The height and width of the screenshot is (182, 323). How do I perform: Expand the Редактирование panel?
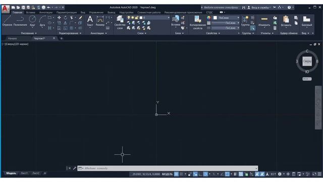70,33
